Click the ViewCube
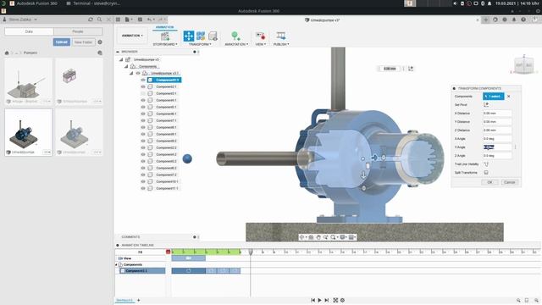 (524, 65)
